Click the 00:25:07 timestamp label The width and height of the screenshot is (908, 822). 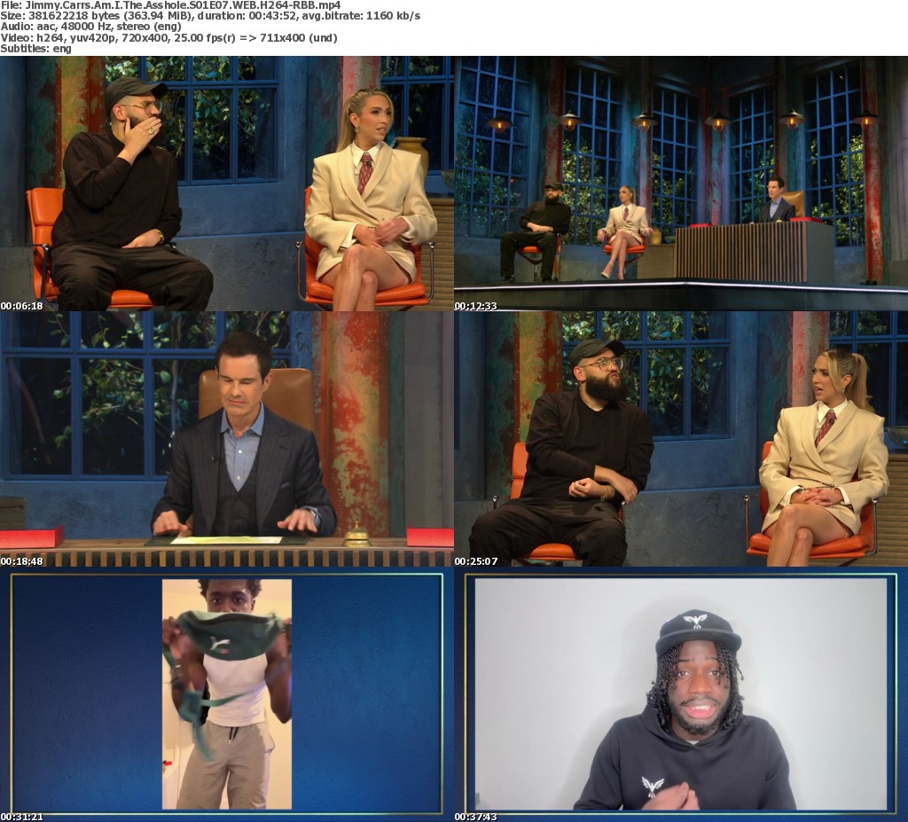click(x=475, y=561)
